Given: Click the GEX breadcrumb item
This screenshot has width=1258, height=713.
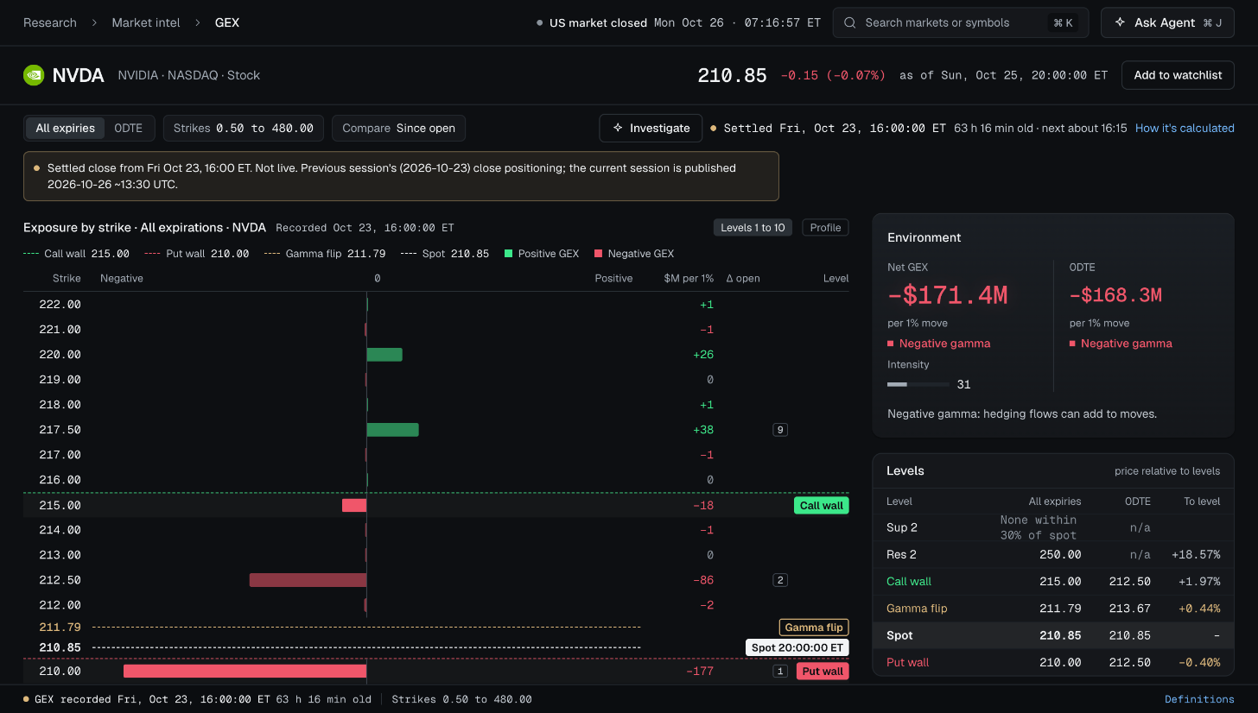Looking at the screenshot, I should coord(227,22).
